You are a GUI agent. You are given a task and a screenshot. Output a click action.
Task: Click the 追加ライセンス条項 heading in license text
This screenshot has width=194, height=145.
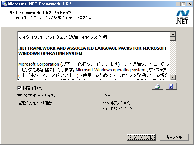pyautogui.click(x=88, y=37)
